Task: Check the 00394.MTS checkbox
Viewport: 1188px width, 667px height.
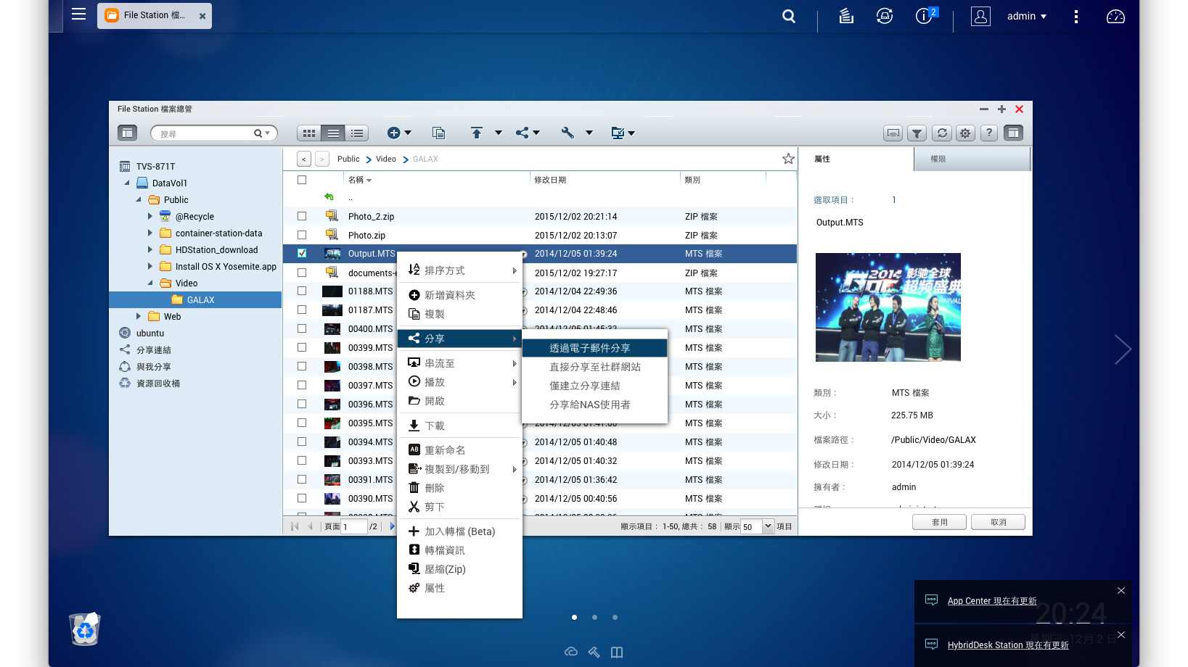Action: [x=302, y=442]
